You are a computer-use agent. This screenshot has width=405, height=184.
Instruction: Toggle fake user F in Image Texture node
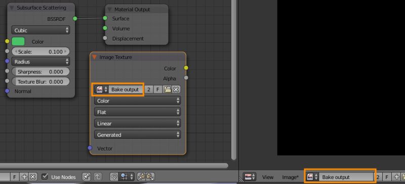157,90
